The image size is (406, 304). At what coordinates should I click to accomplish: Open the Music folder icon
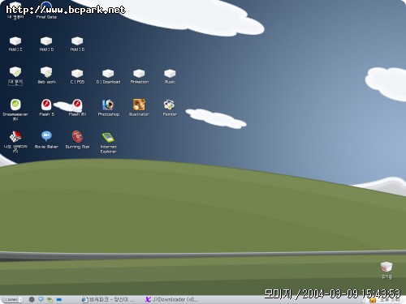170,76
